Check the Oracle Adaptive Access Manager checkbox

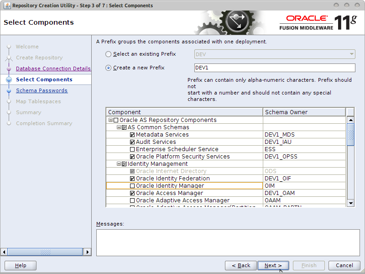132,200
